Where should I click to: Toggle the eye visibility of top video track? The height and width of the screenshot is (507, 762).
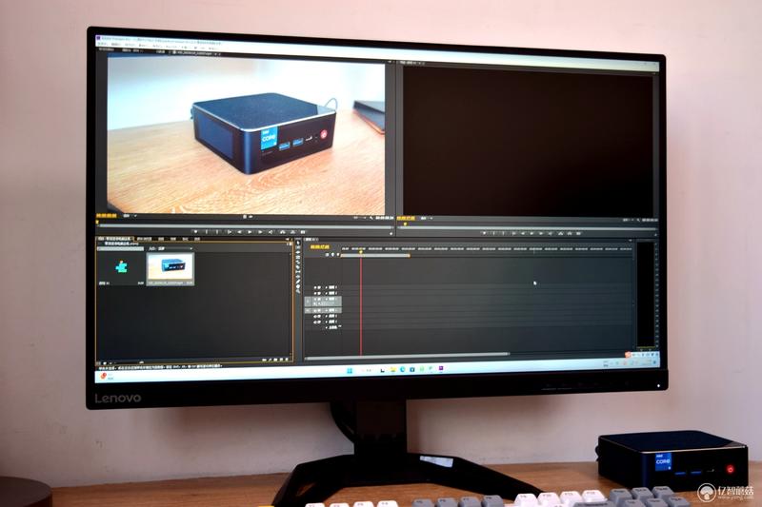[316, 287]
